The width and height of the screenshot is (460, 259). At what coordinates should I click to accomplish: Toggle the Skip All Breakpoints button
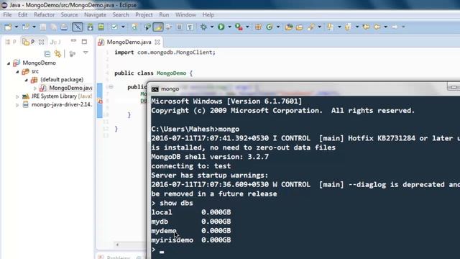(78, 27)
